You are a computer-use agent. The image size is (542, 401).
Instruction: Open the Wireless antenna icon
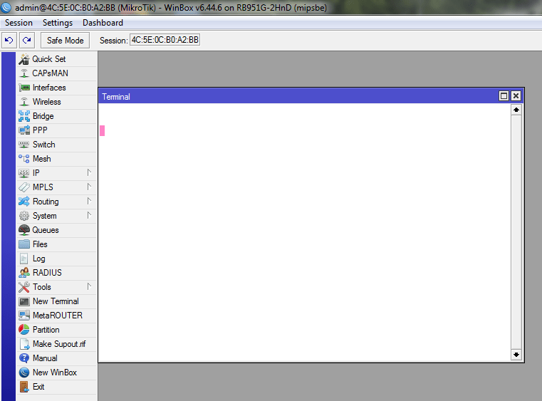(x=24, y=102)
